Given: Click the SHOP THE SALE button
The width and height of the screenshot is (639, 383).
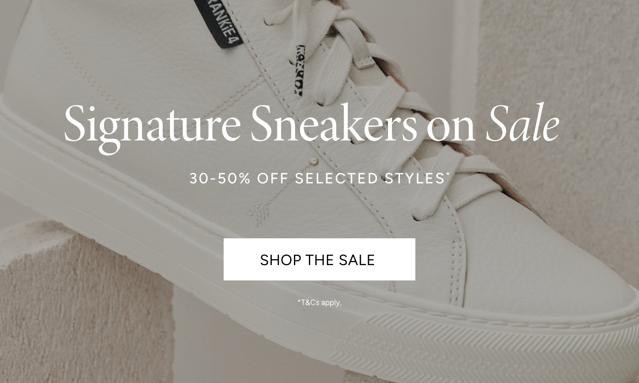Looking at the screenshot, I should 319,259.
